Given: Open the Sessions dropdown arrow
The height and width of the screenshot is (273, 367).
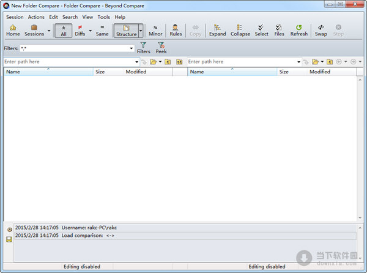Looking at the screenshot, I should [x=49, y=31].
